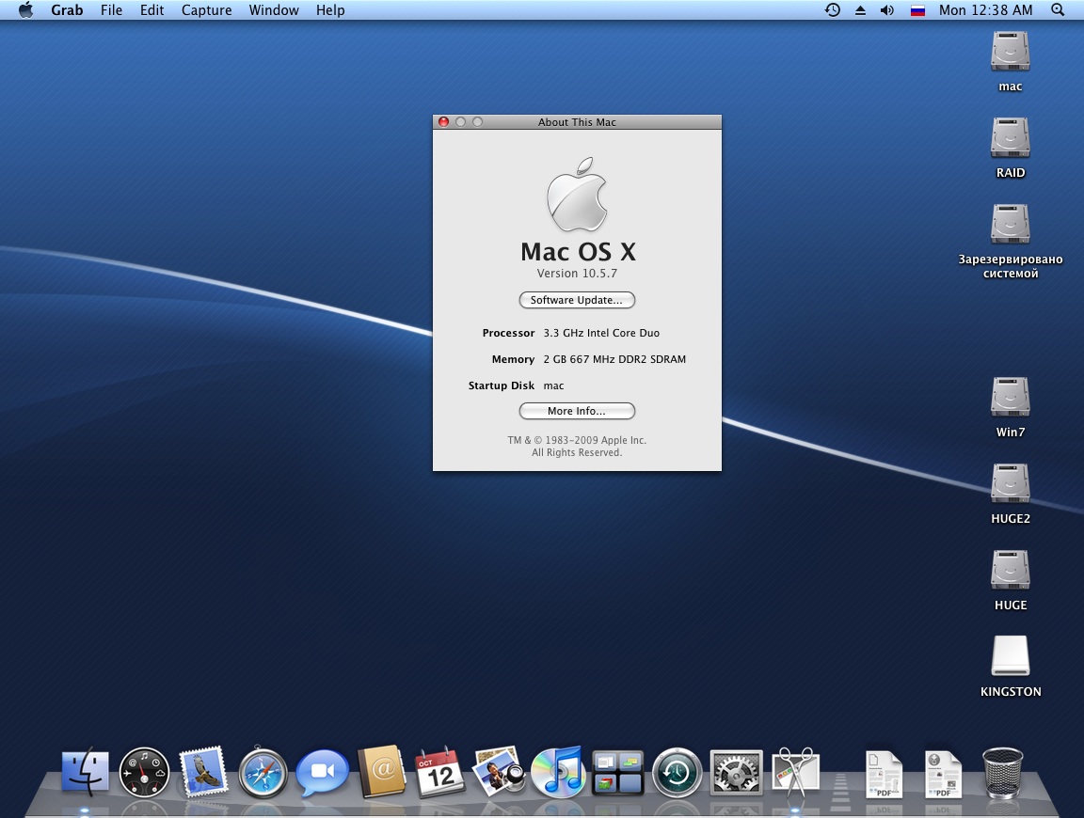1084x818 pixels.
Task: Launch the Dashboard dock icon
Action: point(144,774)
